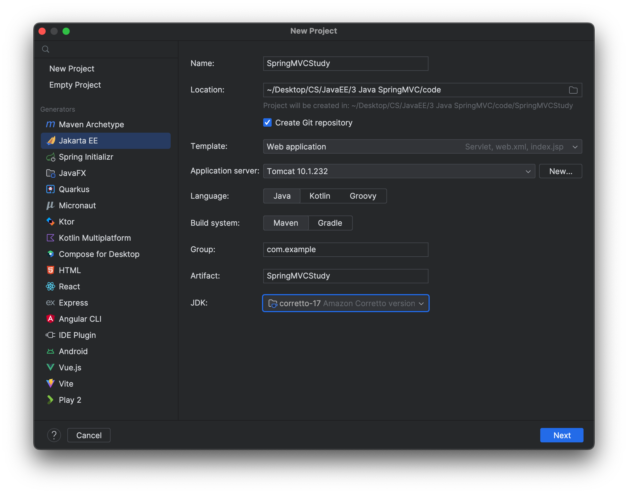Image resolution: width=628 pixels, height=494 pixels.
Task: Open the Template dropdown
Action: coord(575,147)
